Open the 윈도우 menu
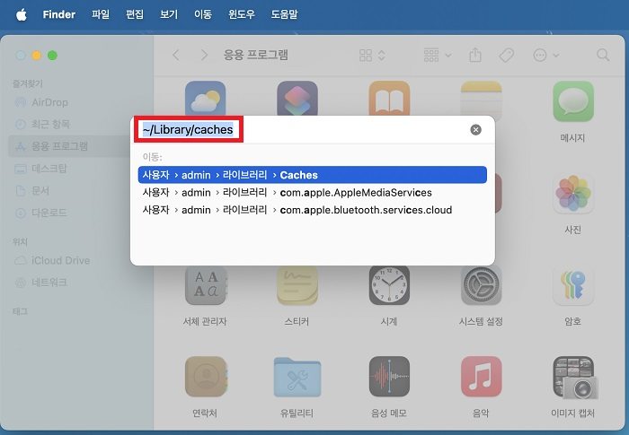Viewport: 629px width, 435px height. (241, 14)
